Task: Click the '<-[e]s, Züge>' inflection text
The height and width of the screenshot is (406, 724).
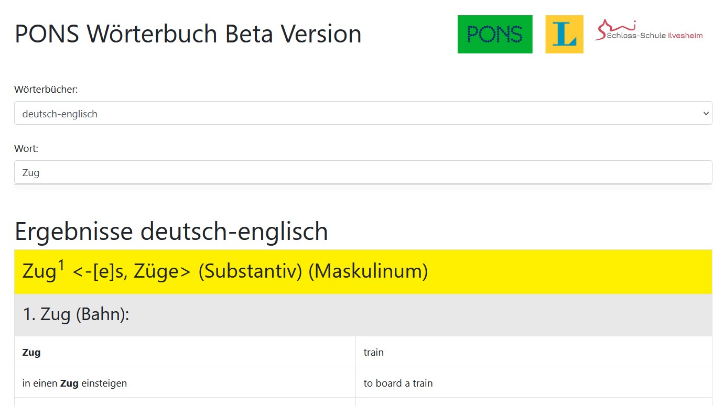Action: [131, 272]
